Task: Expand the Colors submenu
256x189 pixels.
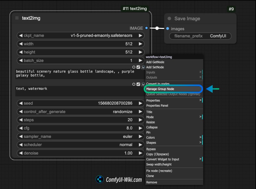Action: coord(174,137)
